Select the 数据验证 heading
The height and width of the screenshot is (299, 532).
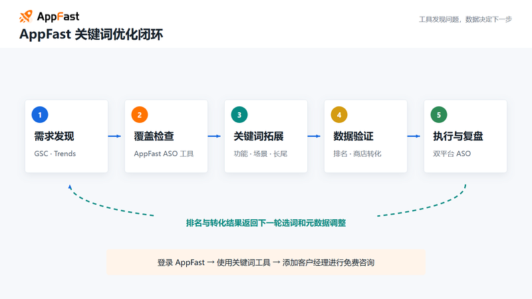(353, 136)
